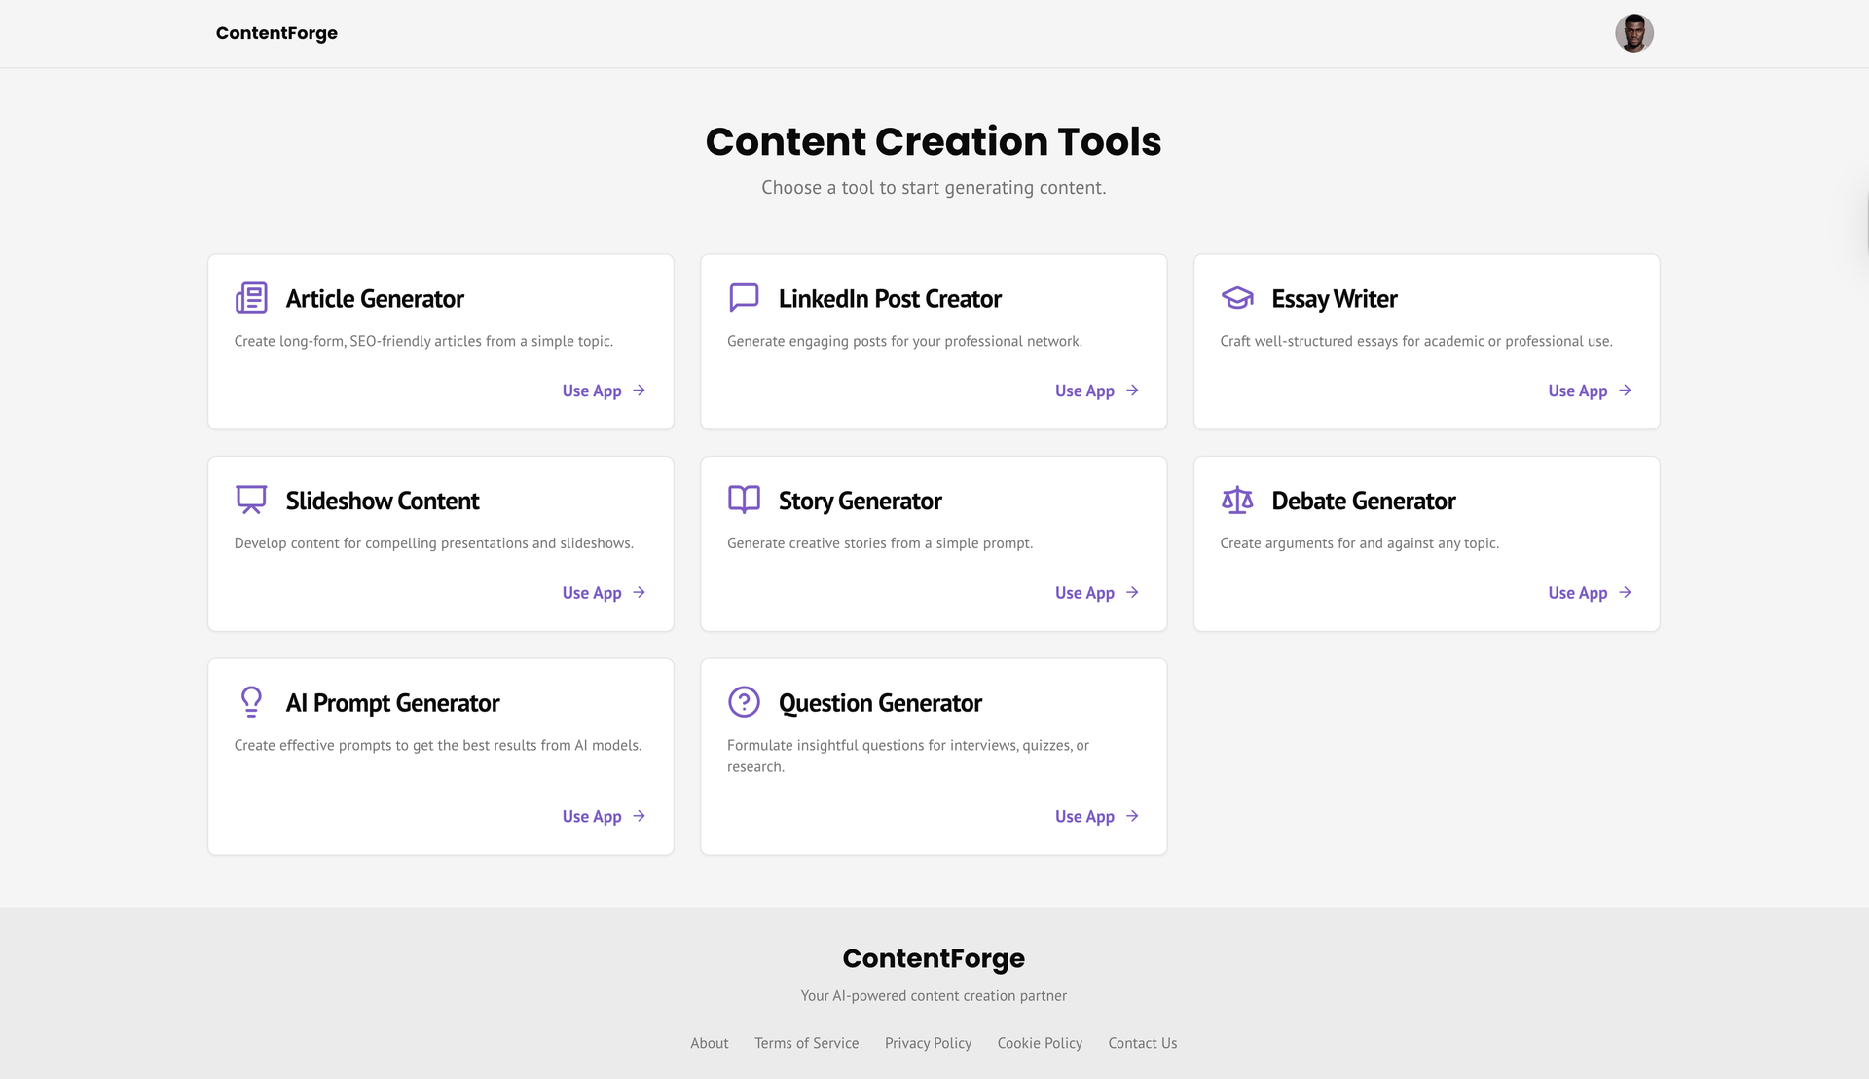The width and height of the screenshot is (1869, 1079).
Task: Click the AI Prompt Generator lightbulb icon
Action: click(251, 701)
